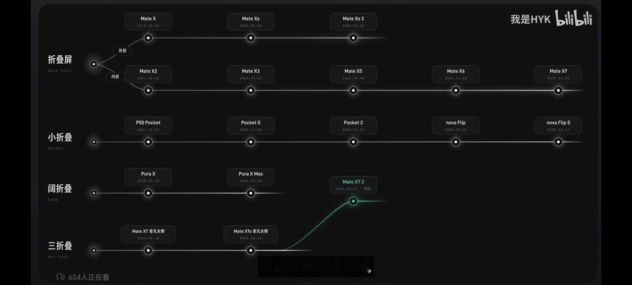632x285 pixels.
Task: Click the Mate XTs 非凡大师 timeline node
Action: [251, 250]
